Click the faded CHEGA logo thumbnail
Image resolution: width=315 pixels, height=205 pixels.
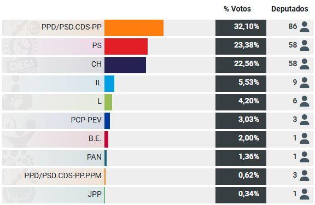[x=22, y=65]
